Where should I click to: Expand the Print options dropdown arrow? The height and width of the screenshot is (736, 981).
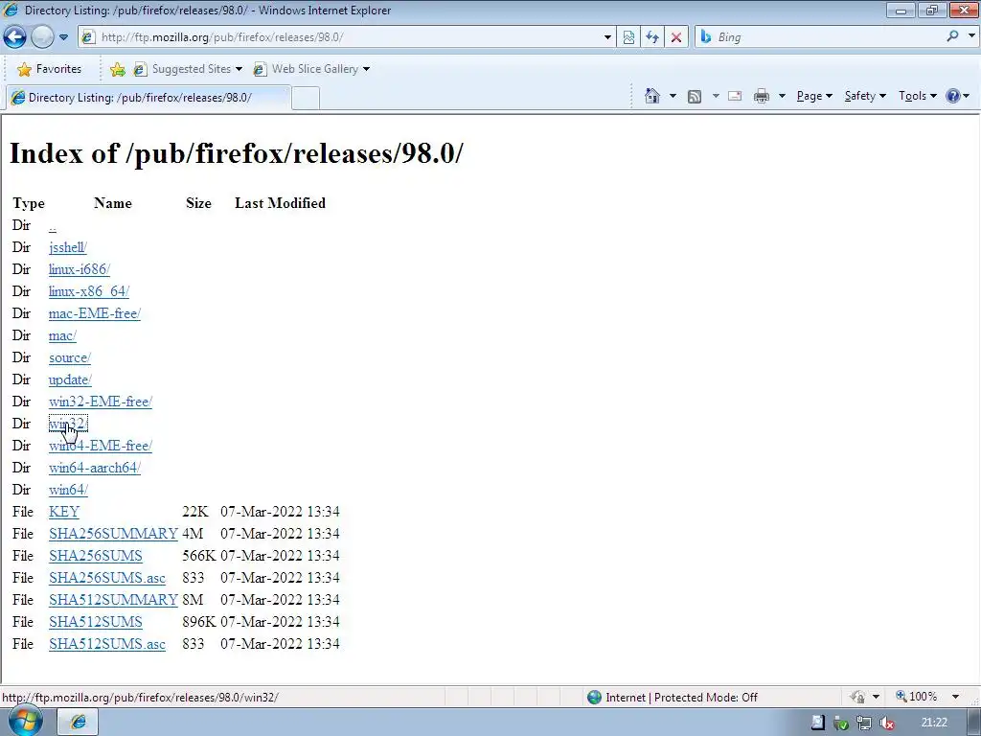782,96
